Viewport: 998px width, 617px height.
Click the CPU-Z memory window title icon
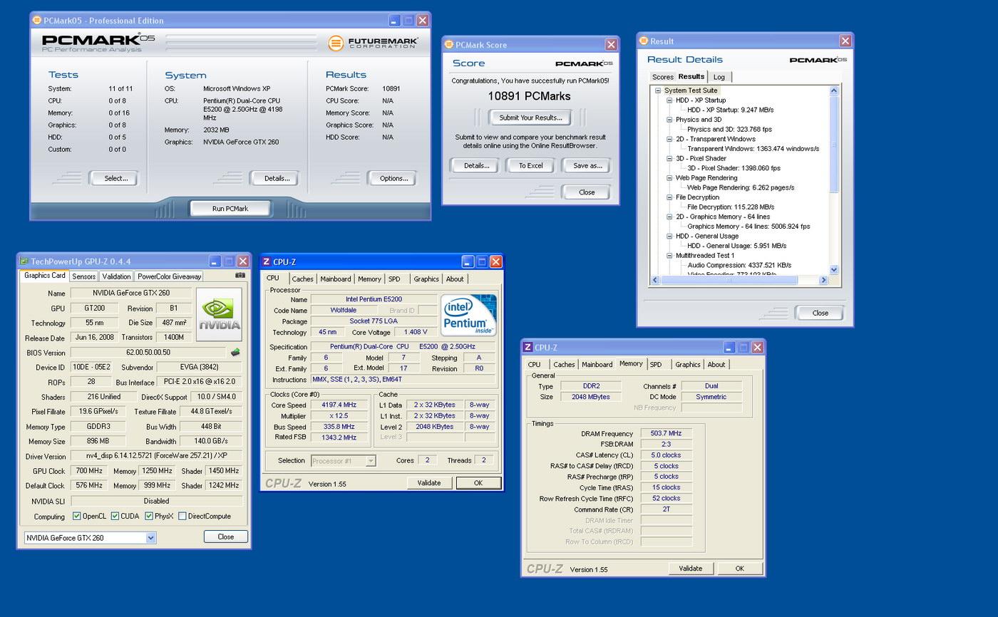528,347
